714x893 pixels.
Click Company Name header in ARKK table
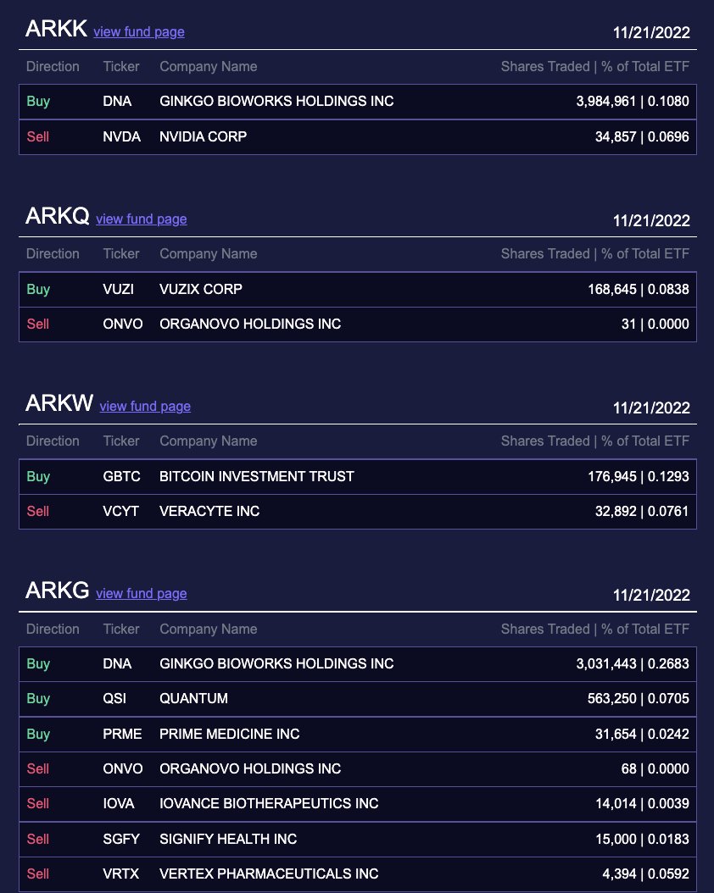click(208, 67)
